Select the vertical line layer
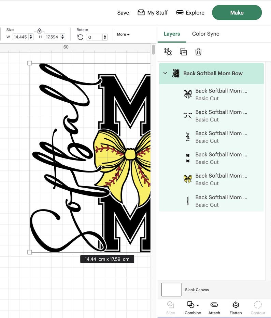Viewport: 271px width, 318px height. point(211,201)
